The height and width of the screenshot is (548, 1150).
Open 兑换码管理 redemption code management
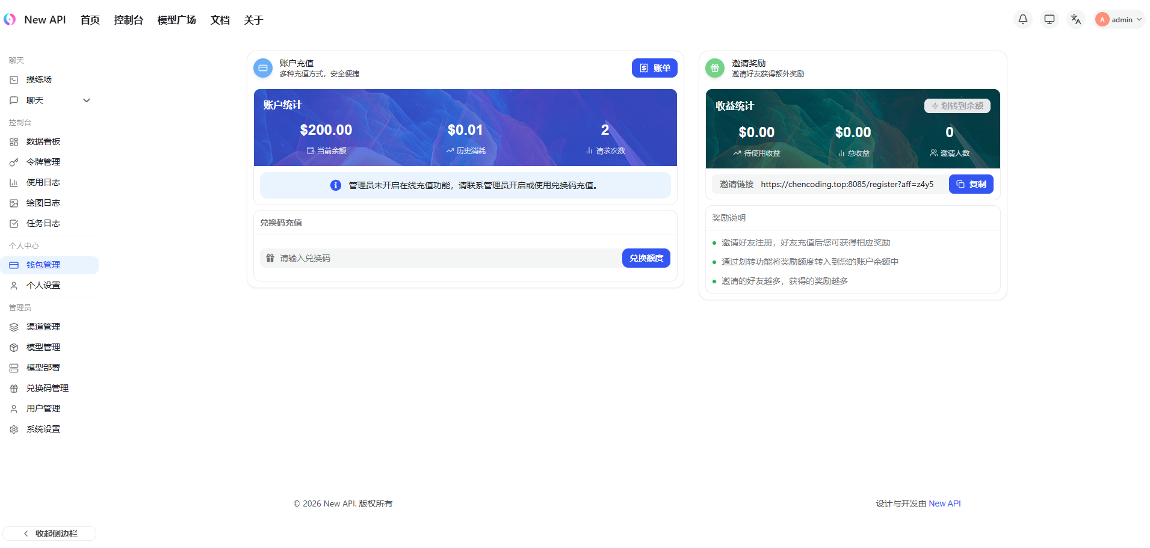coord(48,388)
